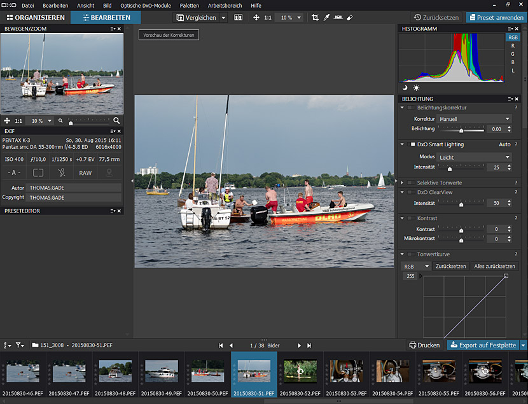This screenshot has height=404, width=528.
Task: Open the Optische DxO-Module menu
Action: pyautogui.click(x=146, y=5)
